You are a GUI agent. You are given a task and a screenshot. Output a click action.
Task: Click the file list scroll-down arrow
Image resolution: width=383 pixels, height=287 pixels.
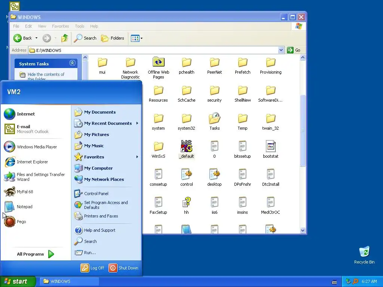tap(303, 230)
